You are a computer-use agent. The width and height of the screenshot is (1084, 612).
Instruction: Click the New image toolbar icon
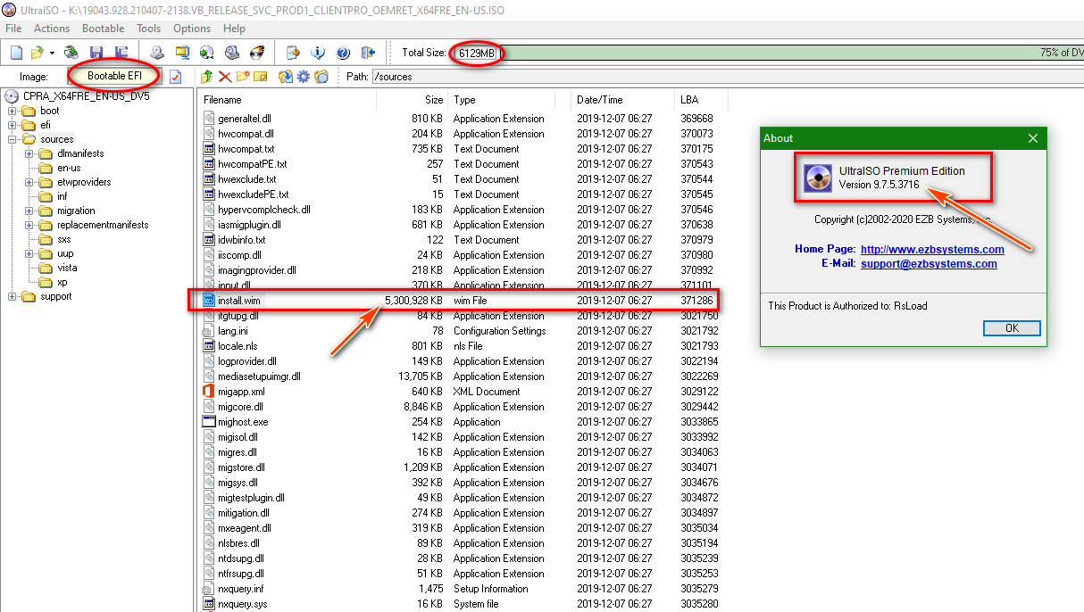16,53
